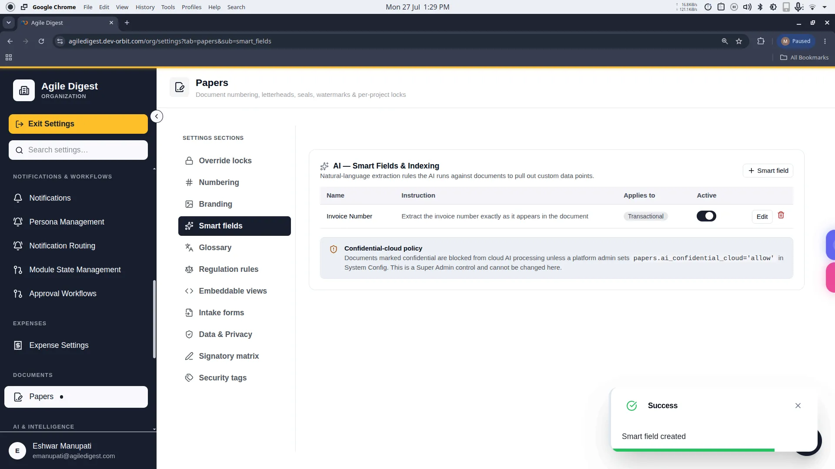835x469 pixels.
Task: Go back in browser history
Action: pyautogui.click(x=10, y=41)
